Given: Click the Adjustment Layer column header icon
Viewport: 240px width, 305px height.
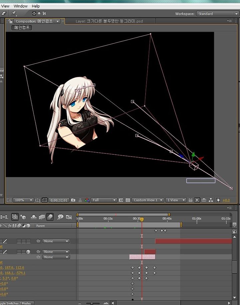Looking at the screenshot, I should pyautogui.click(x=24, y=226).
